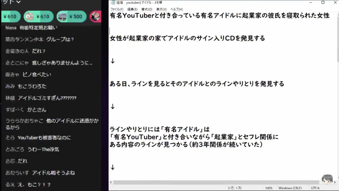Open the ファイル(F) menu in Notepad
Image resolution: width=339 pixels, height=191 pixels.
[117, 9]
